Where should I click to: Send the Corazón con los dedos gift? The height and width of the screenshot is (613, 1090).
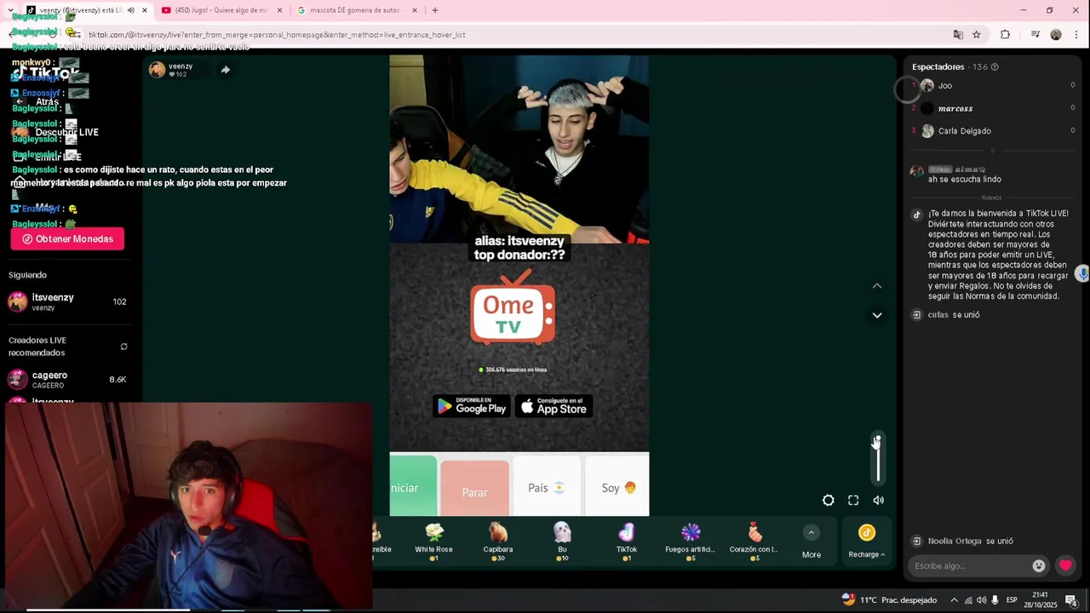(754, 541)
